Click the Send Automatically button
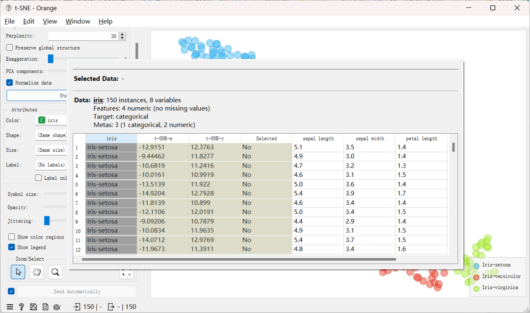The height and width of the screenshot is (313, 530). click(77, 291)
